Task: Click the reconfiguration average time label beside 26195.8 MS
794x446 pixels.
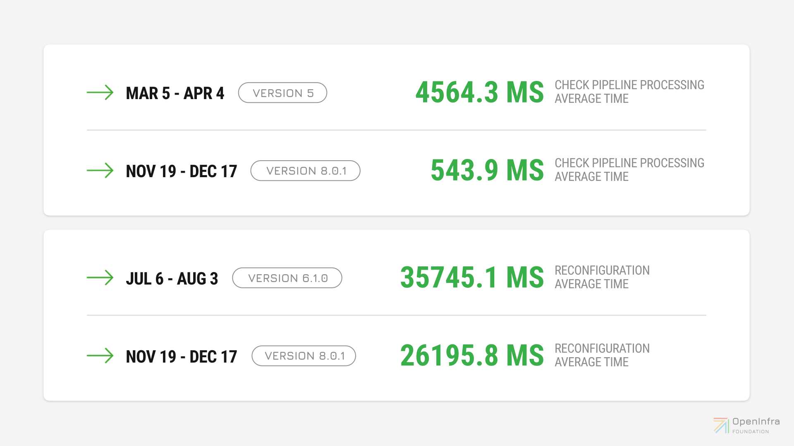Action: (x=602, y=355)
